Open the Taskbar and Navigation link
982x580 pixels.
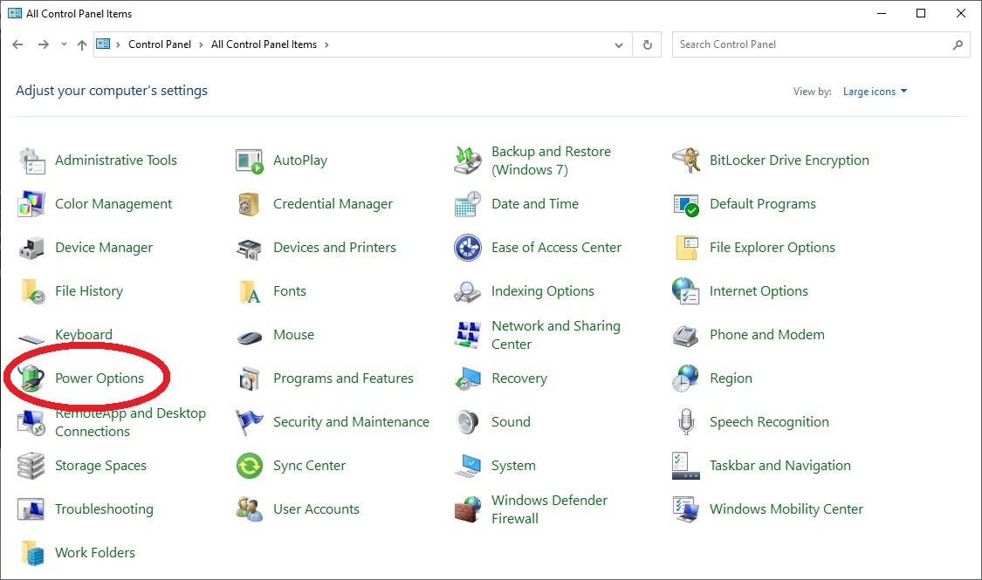click(x=779, y=466)
